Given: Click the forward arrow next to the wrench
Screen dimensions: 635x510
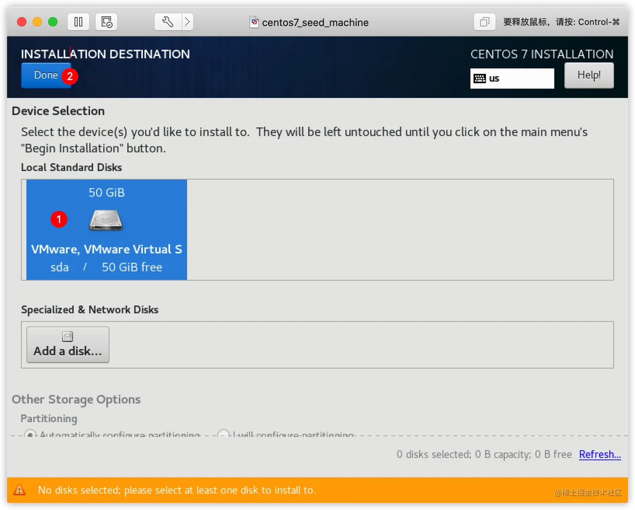Looking at the screenshot, I should coord(188,22).
